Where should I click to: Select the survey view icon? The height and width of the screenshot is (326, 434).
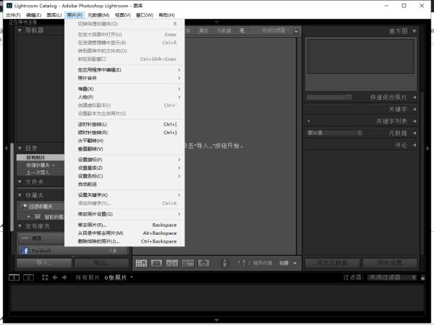187,262
